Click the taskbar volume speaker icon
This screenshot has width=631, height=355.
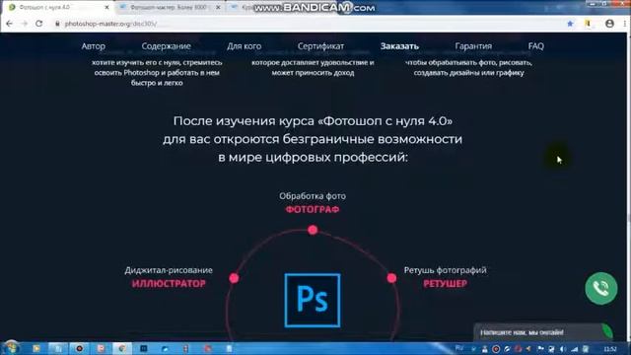point(563,349)
